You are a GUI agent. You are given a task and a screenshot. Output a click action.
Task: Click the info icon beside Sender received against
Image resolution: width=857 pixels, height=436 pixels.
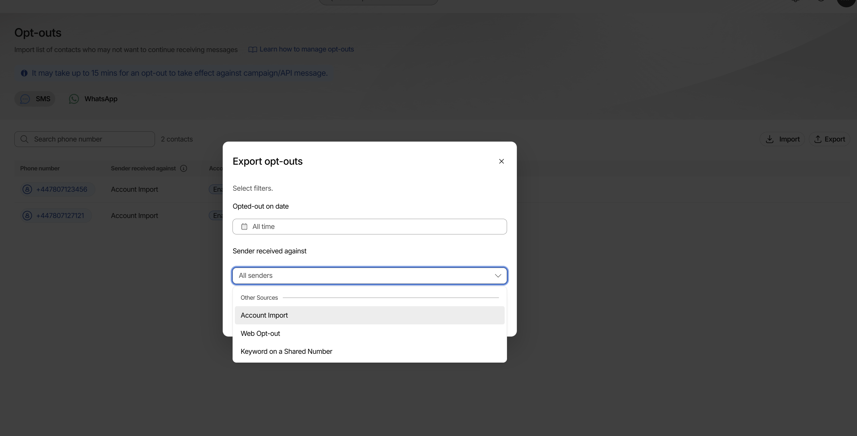click(x=183, y=169)
